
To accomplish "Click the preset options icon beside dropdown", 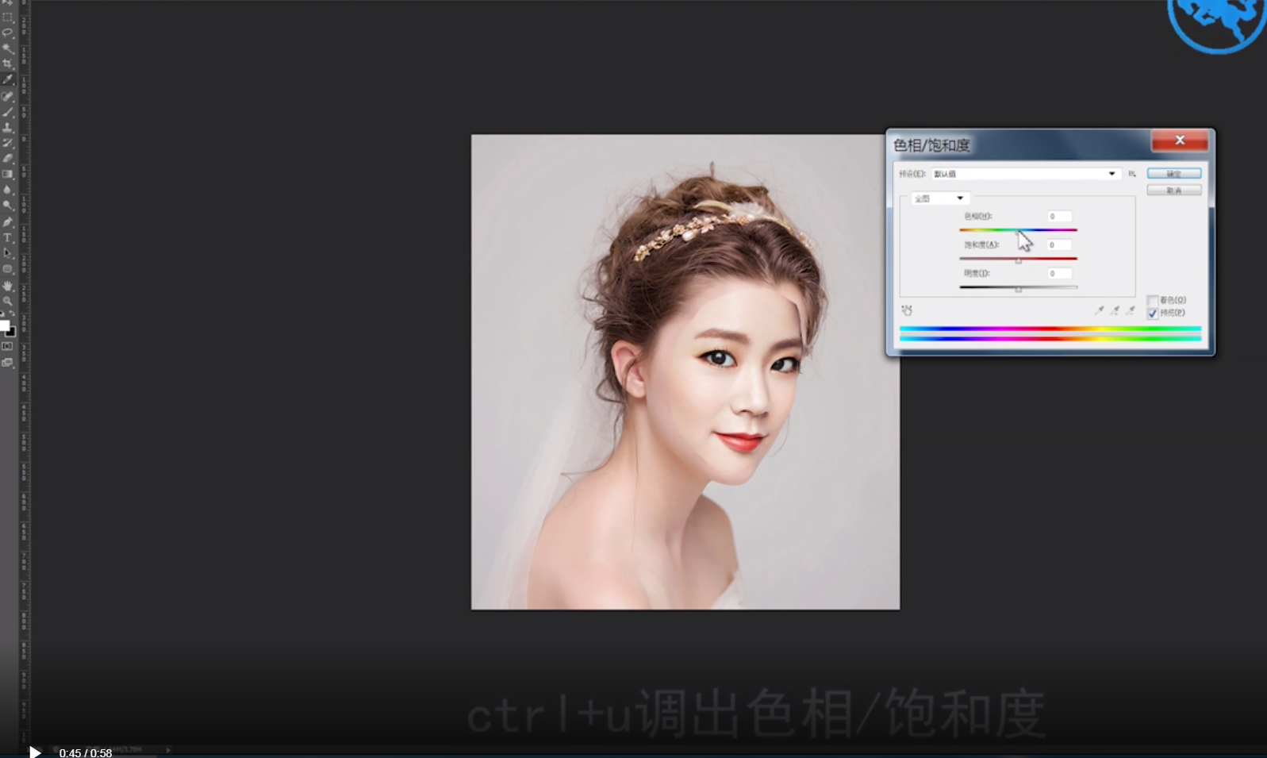I will [x=1132, y=174].
